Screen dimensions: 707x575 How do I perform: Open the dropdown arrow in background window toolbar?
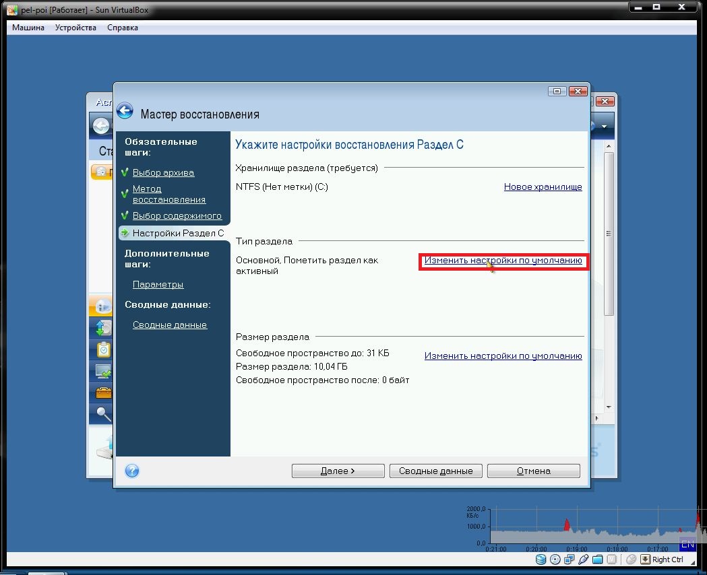604,127
